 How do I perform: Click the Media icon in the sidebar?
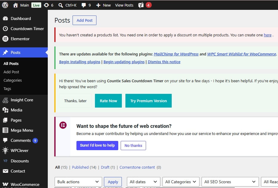5,110
